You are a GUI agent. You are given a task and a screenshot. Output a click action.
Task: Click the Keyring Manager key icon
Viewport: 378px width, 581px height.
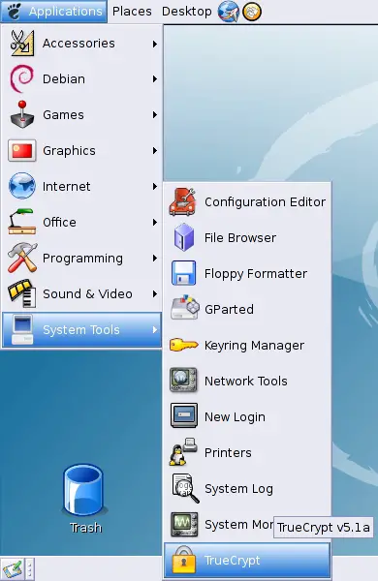point(183,345)
